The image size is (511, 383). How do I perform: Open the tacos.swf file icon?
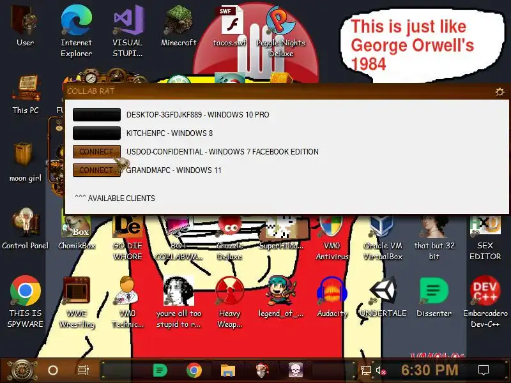click(230, 26)
